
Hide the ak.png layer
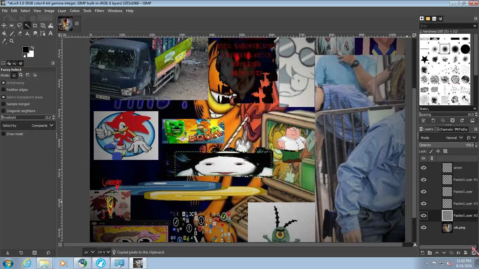click(x=424, y=227)
